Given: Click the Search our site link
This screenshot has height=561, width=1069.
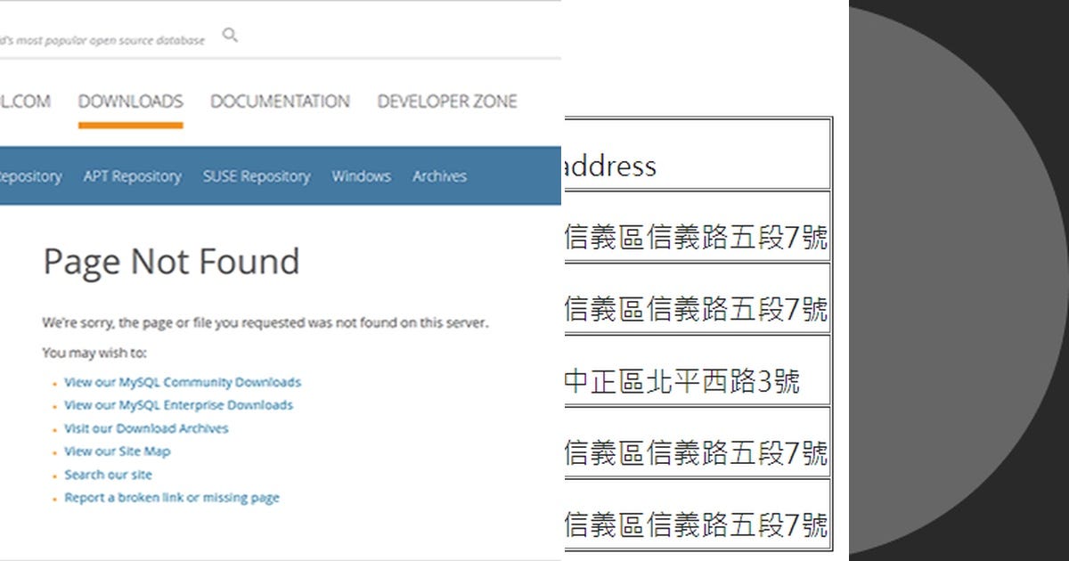Looking at the screenshot, I should pos(108,474).
